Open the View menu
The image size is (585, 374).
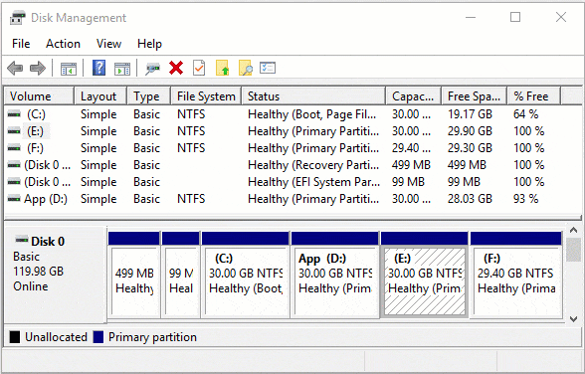click(x=108, y=44)
